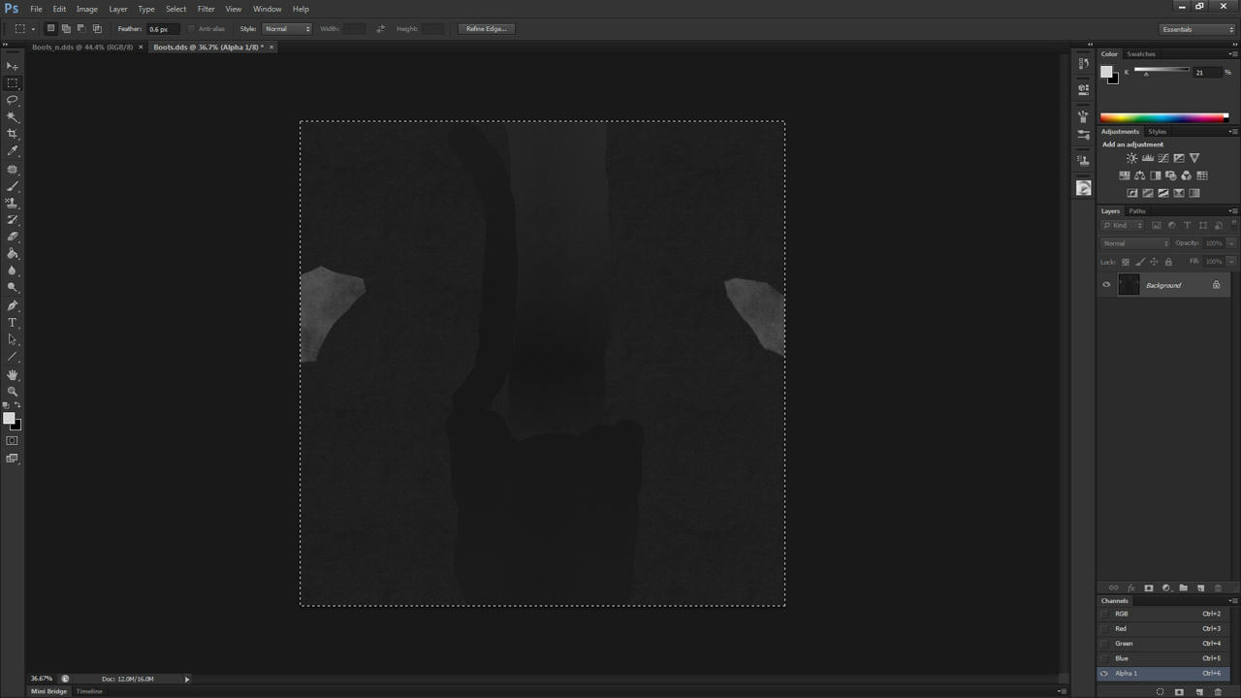Click Brightness/Contrast adjustment icon
Viewport: 1241px width, 698px height.
[1131, 158]
